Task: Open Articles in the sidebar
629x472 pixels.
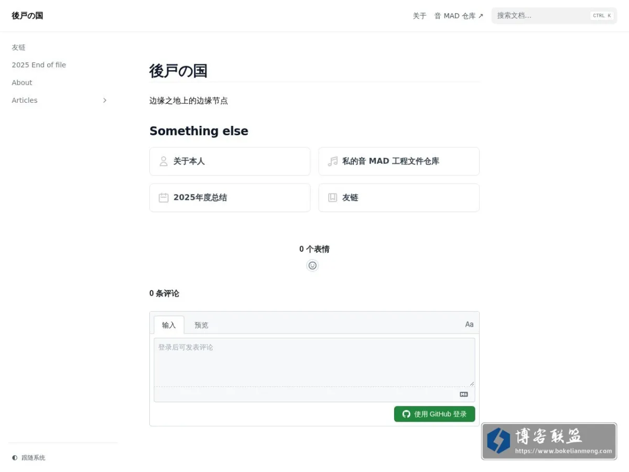Action: click(x=25, y=100)
